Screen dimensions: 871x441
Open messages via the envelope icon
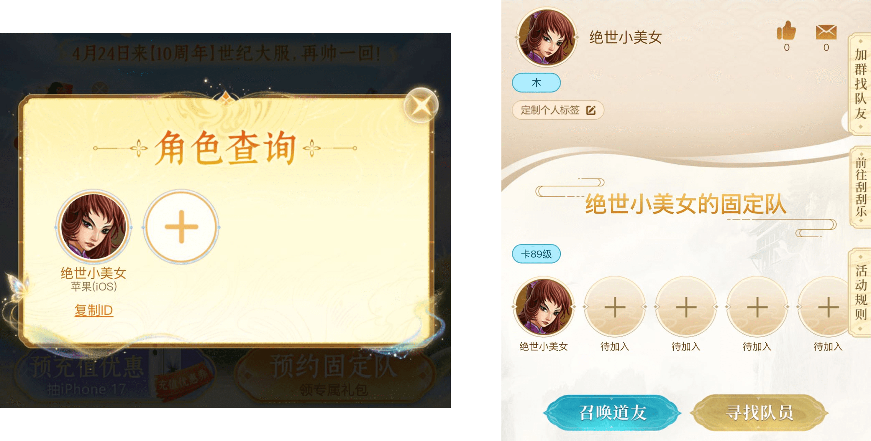coord(826,32)
